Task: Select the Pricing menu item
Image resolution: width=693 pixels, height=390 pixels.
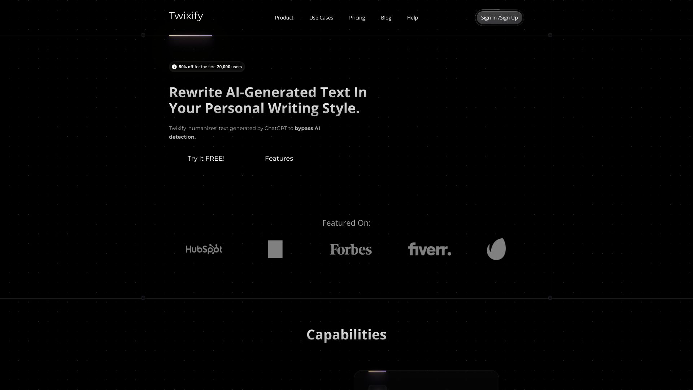Action: pyautogui.click(x=357, y=18)
